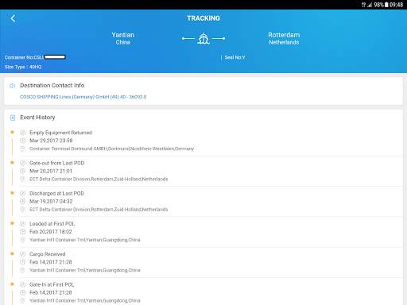Tap the date Feb 20,2017 18:02
The height and width of the screenshot is (305, 407).
point(51,232)
